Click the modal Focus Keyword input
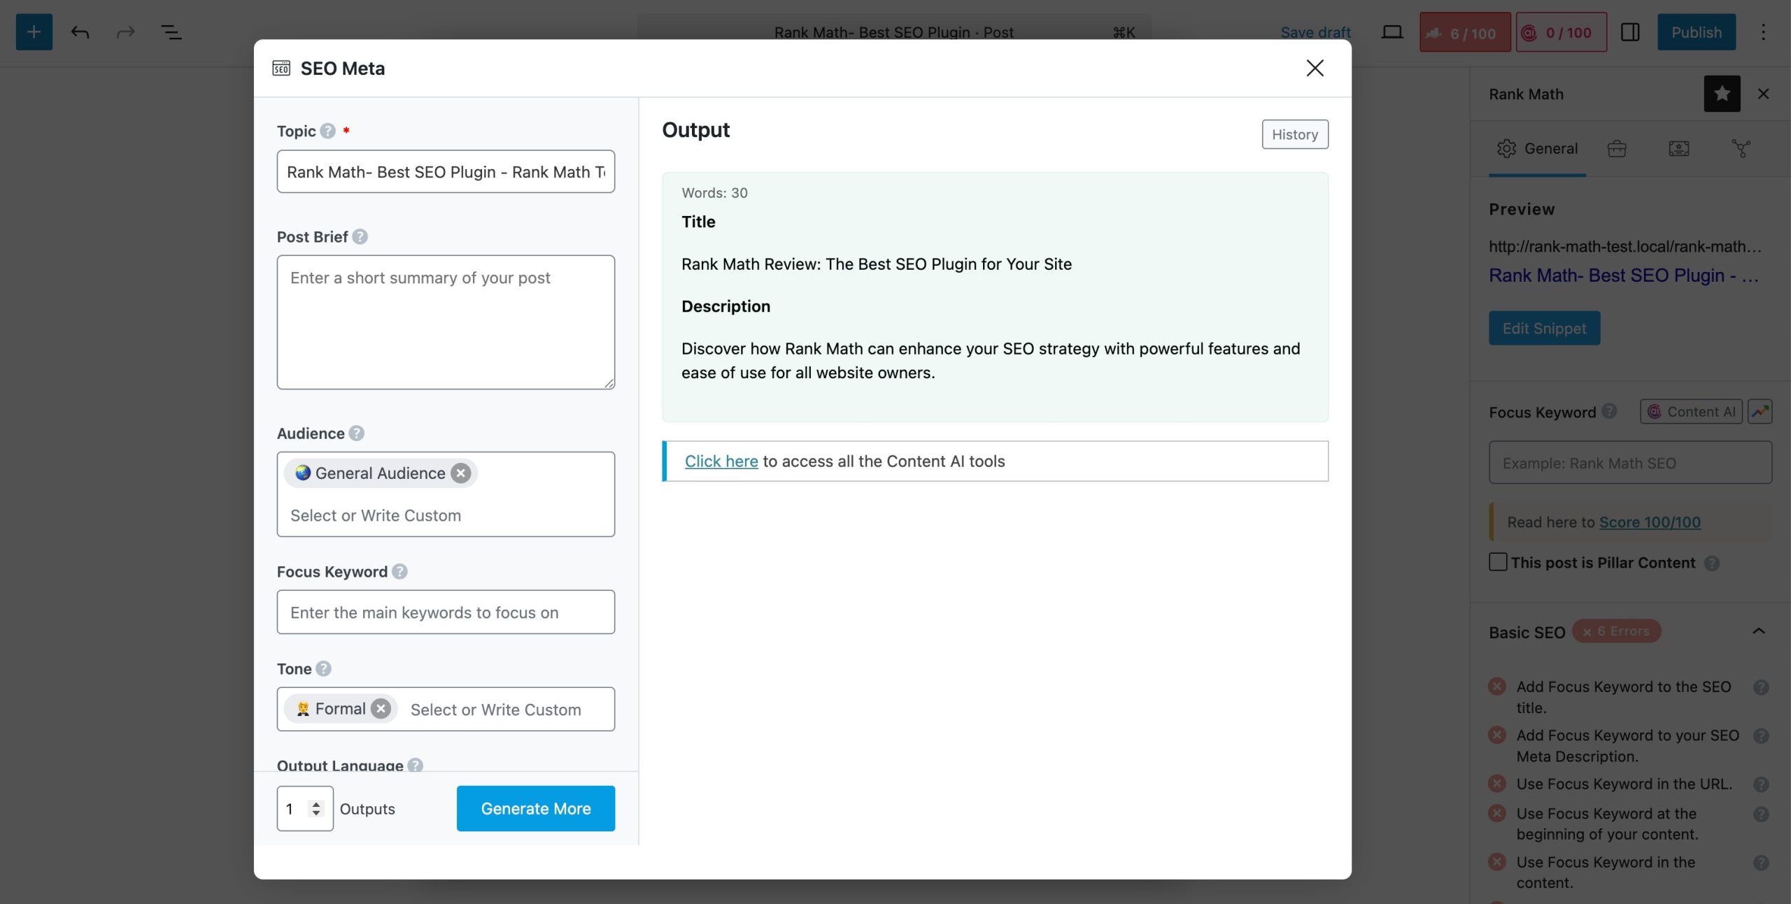 tap(446, 612)
